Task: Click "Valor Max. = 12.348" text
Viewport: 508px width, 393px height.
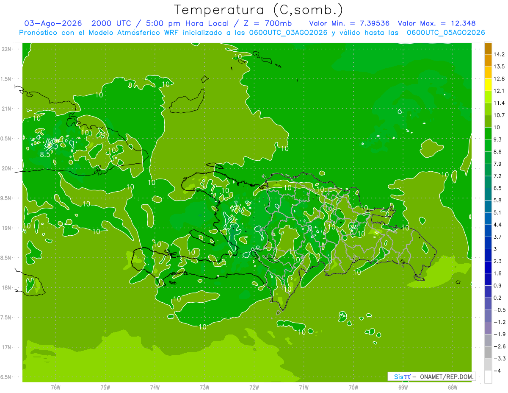Action: point(436,23)
